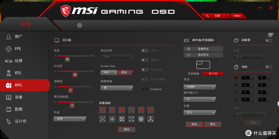Enable the 视力保护 switch
The height and width of the screenshot is (139, 279).
pyautogui.click(x=145, y=70)
